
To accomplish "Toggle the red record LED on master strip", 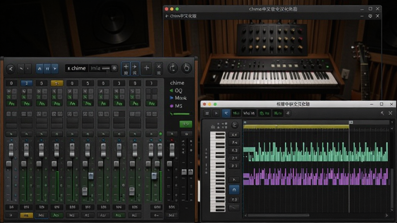I will [172, 140].
